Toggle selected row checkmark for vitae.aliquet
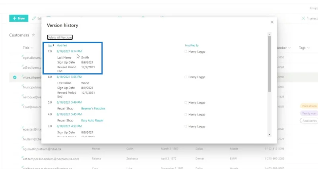The height and width of the screenshot is (169, 318). (x=15, y=77)
